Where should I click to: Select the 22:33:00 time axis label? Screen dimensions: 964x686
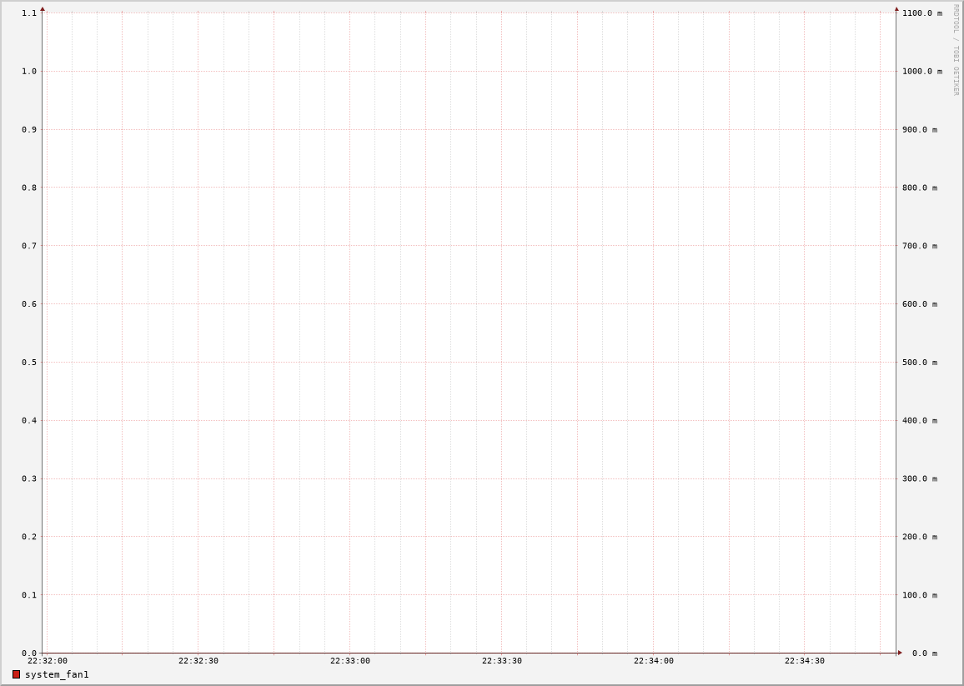[x=350, y=661]
